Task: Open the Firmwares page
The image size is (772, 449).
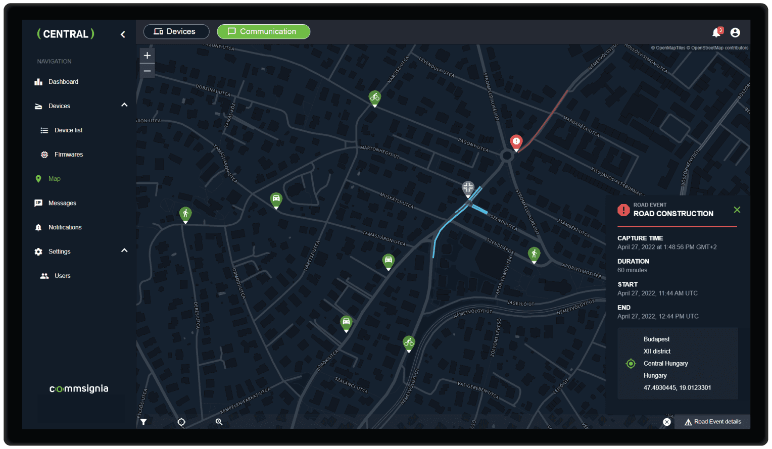Action: point(68,155)
